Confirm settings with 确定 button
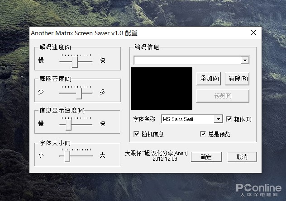Viewport: 286px width, 201px height. (206, 157)
